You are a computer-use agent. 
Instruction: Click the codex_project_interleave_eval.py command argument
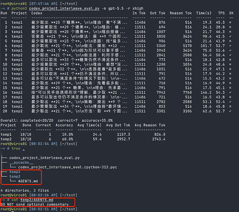point(64,8)
